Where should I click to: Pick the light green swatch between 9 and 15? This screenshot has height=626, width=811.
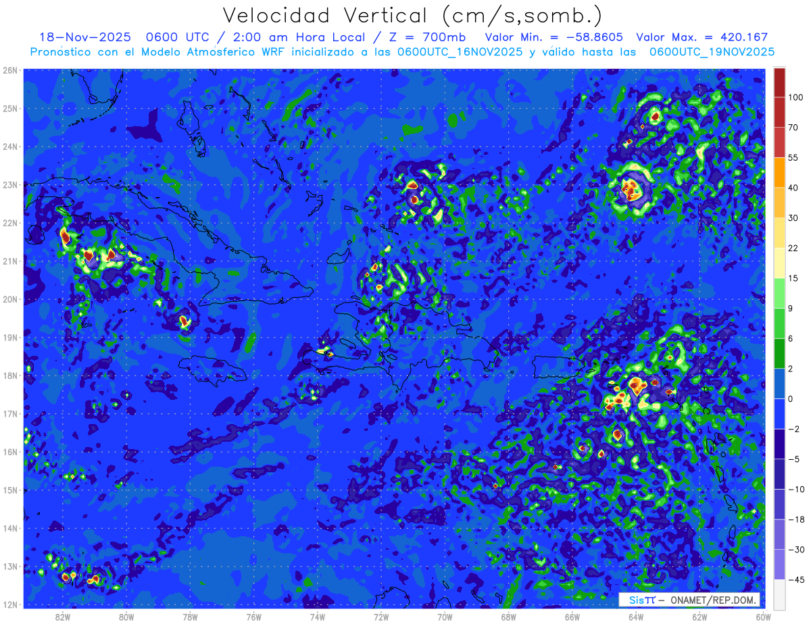point(779,293)
